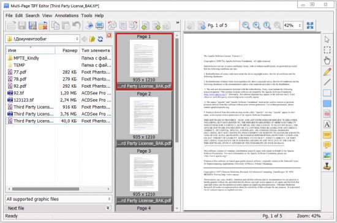Sort by Тип элемента column header
This screenshot has width=337, height=223.
click(96, 50)
